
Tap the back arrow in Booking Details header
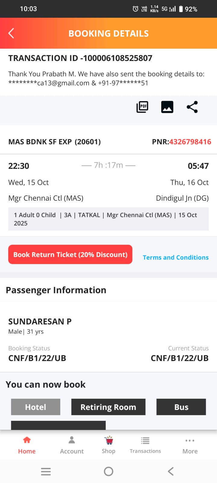11,33
